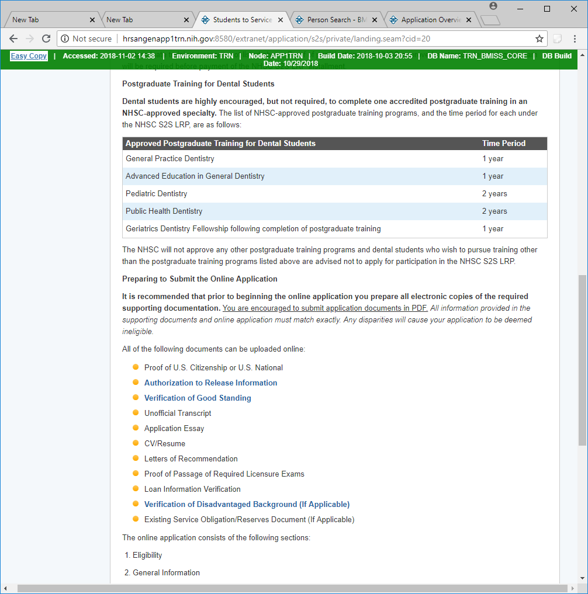Open Verification of Good Standing link
Viewport: 588px width, 594px height.
point(198,398)
